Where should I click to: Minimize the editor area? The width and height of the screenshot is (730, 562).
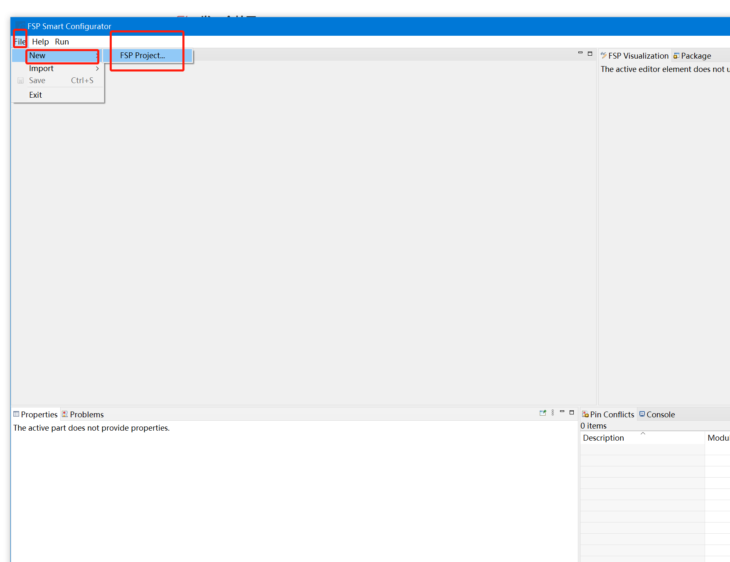click(x=580, y=53)
